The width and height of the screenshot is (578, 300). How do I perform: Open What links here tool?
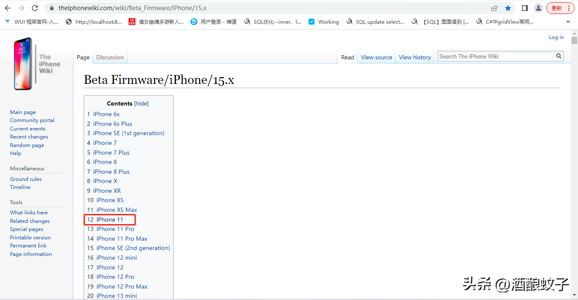[x=29, y=213]
